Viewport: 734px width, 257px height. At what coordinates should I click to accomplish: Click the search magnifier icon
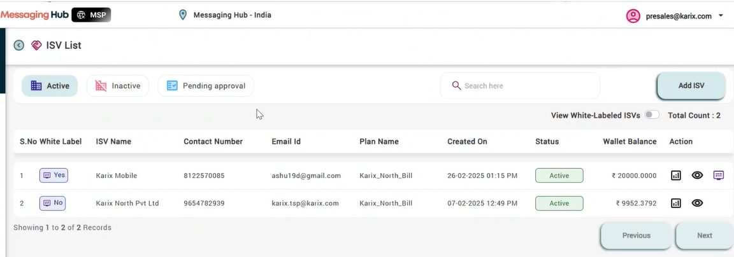pyautogui.click(x=456, y=85)
